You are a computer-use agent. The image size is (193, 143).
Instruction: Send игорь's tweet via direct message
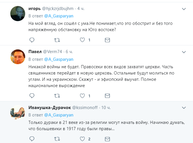click(107, 40)
